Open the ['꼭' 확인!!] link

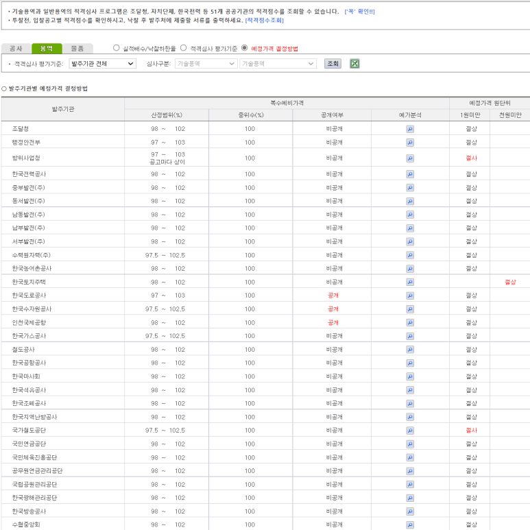pyautogui.click(x=359, y=12)
